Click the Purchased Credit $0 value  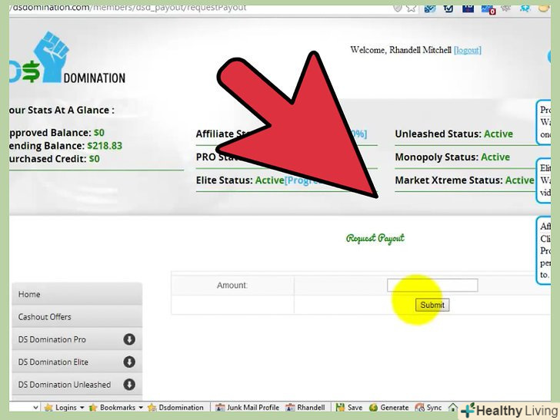pos(95,159)
